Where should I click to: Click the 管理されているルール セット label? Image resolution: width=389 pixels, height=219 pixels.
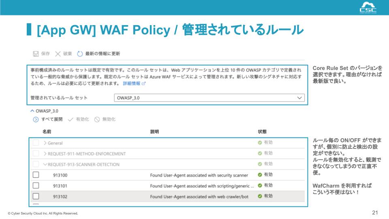(59, 98)
